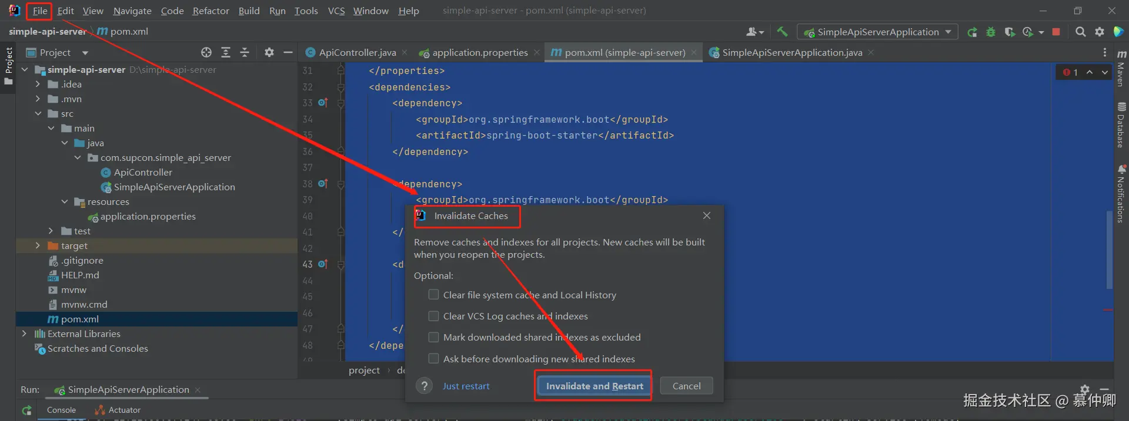The image size is (1129, 421).
Task: Click the editor tabs more options icon
Action: [x=1105, y=52]
